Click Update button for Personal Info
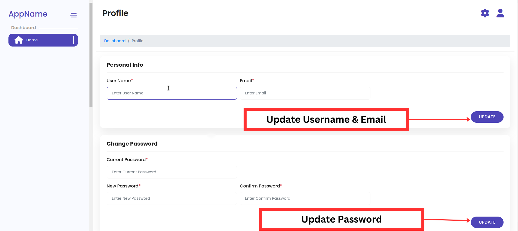Screen dimensions: 518x231 (x=487, y=117)
